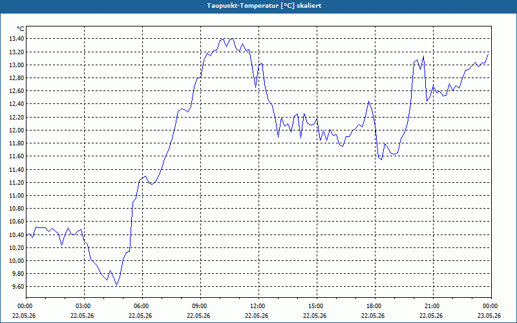Click the 10,00 y-axis value
The width and height of the screenshot is (517, 323).
pos(17,261)
